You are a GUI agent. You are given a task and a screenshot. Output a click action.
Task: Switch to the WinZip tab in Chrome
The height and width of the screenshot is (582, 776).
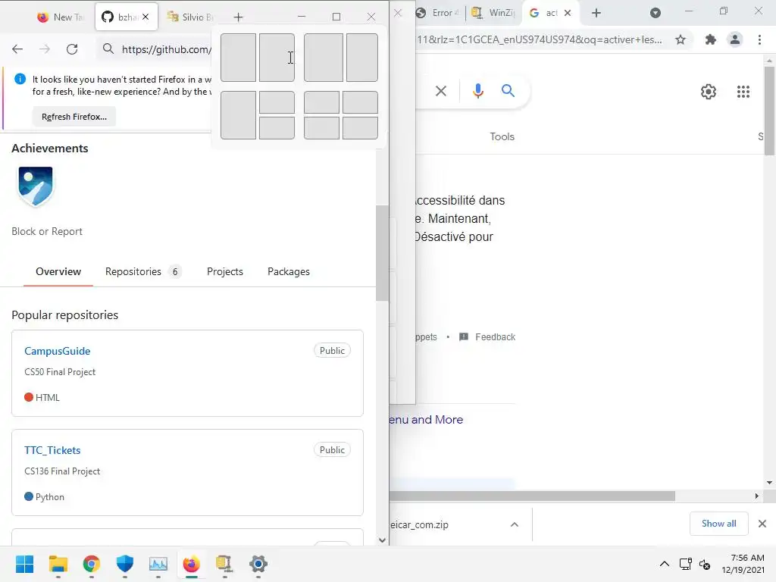(493, 13)
